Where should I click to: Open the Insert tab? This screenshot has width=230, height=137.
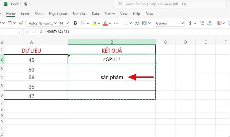25,14
